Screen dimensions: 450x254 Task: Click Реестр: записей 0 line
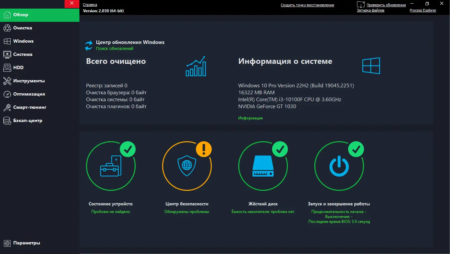click(107, 86)
